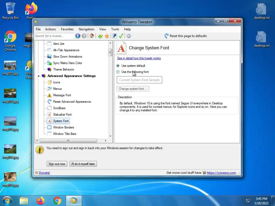Image resolution: width=275 pixels, height=206 pixels.
Task: Click the Sign out now button
Action: tap(57, 164)
